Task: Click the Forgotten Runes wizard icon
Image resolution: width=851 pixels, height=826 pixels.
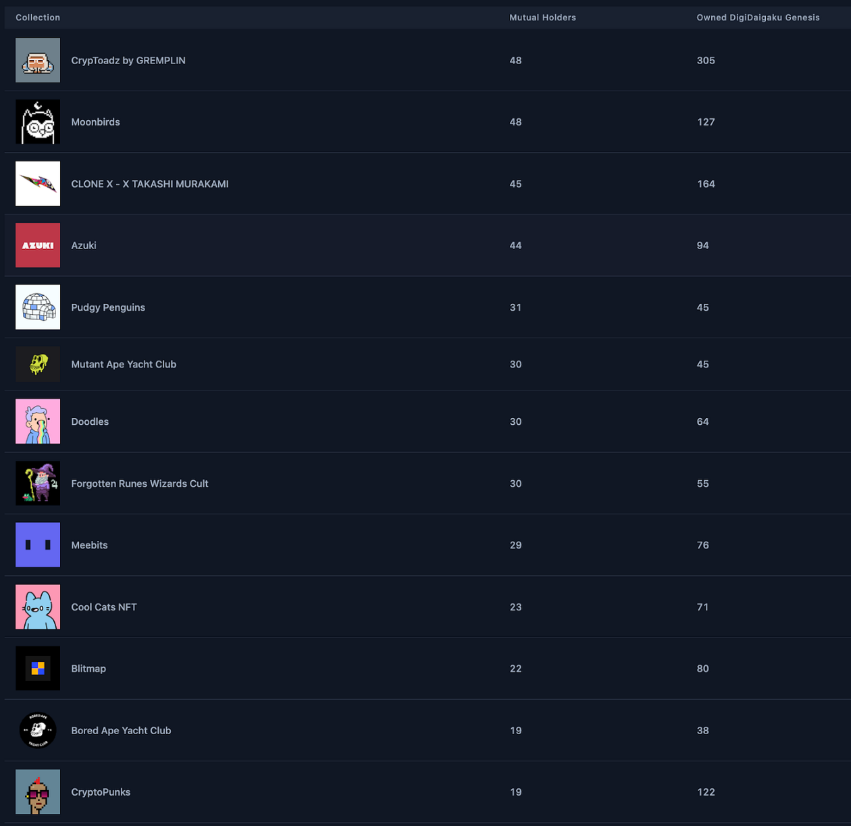Action: pyautogui.click(x=38, y=484)
